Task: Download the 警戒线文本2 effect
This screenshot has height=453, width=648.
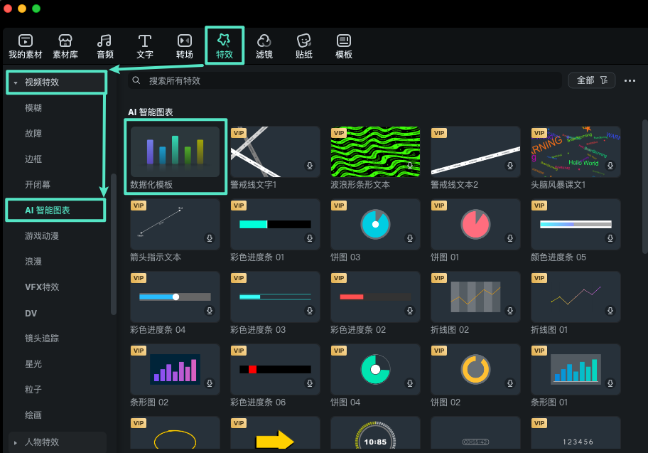Action: click(510, 166)
